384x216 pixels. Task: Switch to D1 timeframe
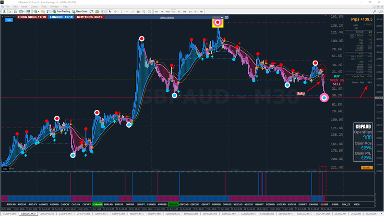[190, 12]
